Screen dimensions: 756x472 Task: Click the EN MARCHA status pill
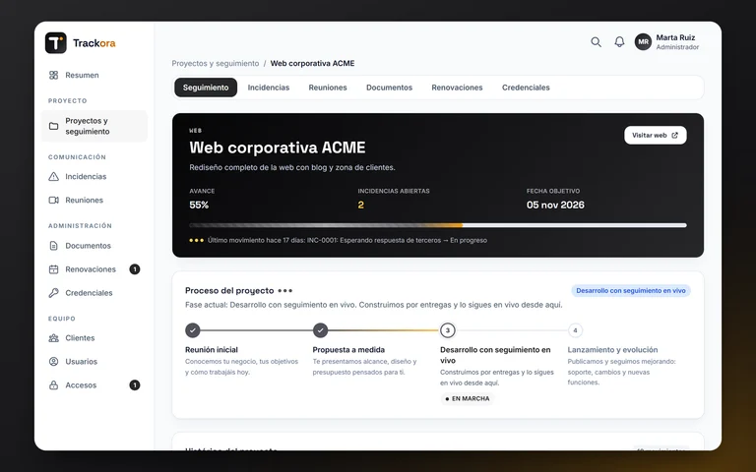pos(468,399)
